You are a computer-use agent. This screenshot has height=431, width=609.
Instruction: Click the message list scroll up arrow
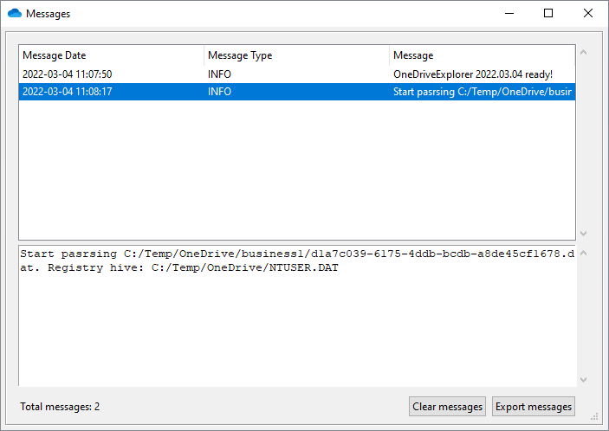click(x=583, y=52)
